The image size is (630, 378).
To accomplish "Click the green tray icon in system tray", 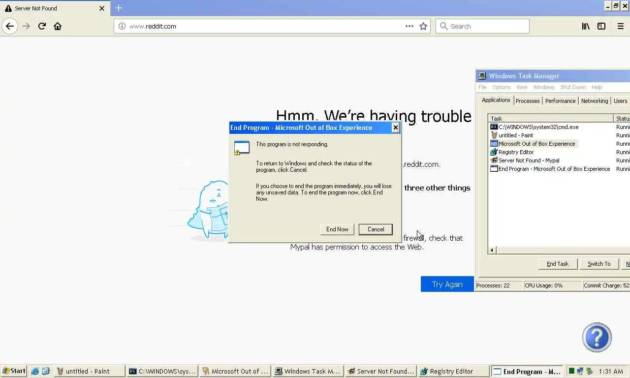I will point(571,371).
